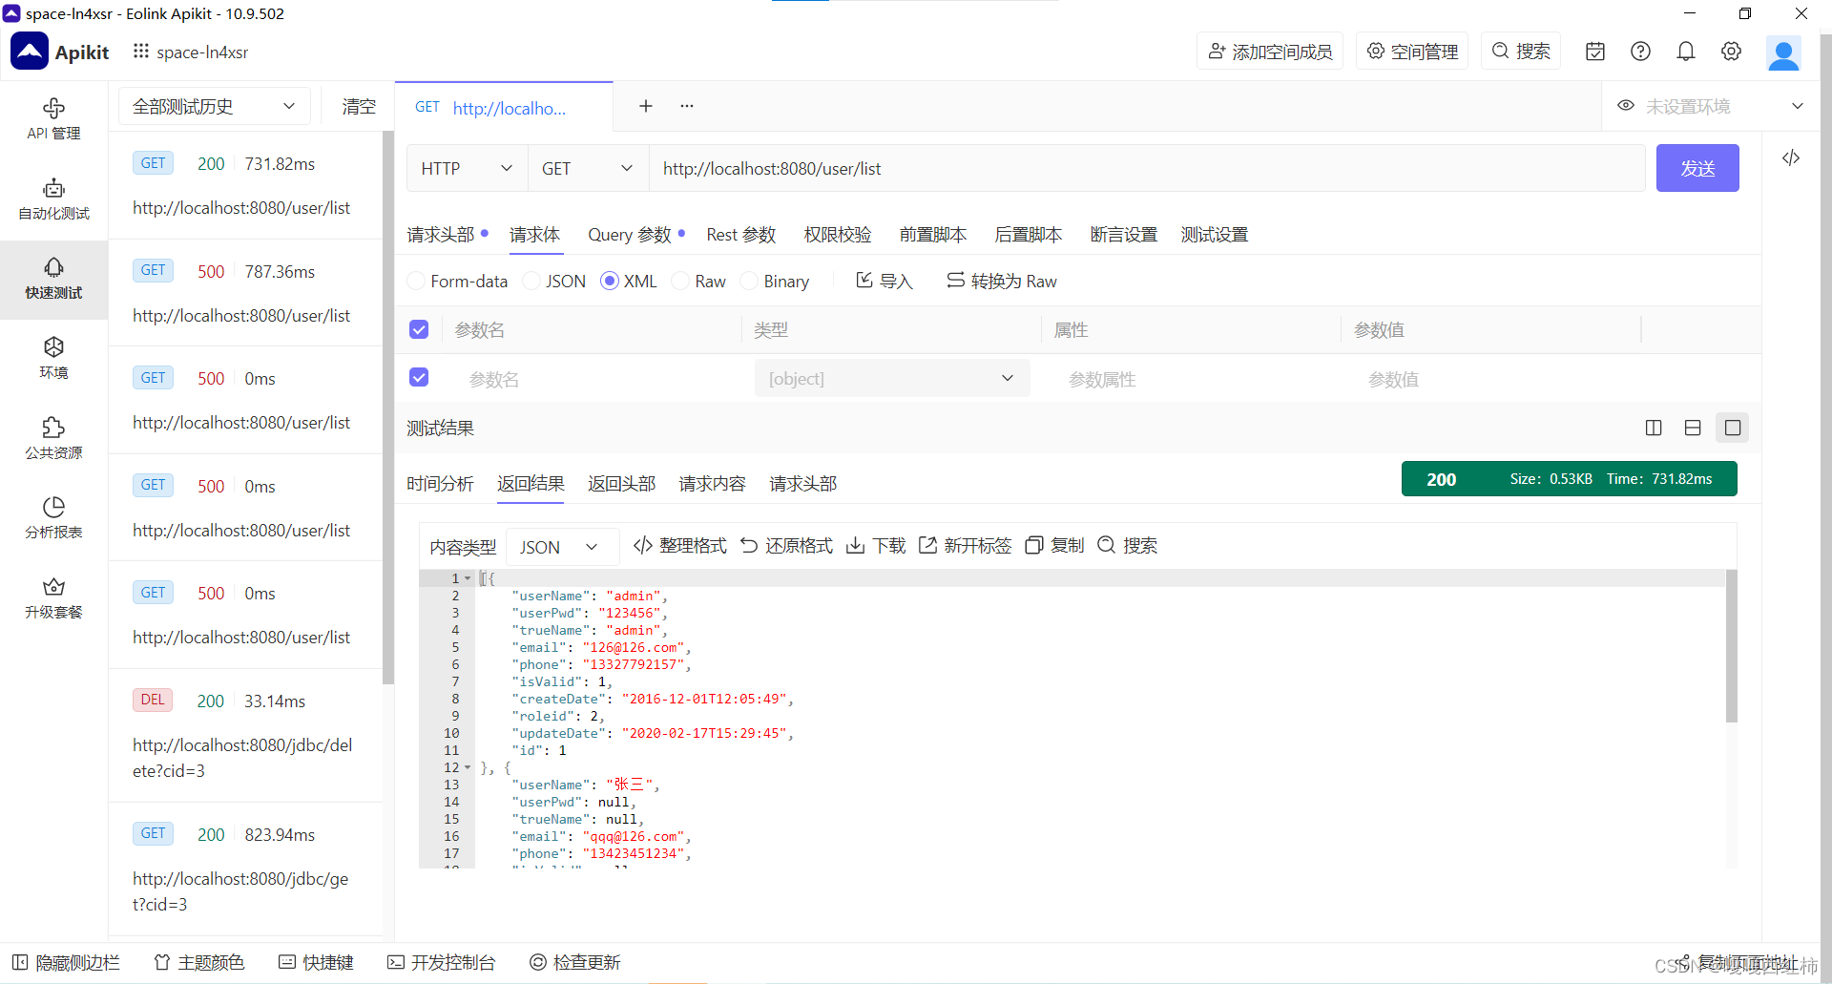Open the 环境 (Environment) sidebar panel
The width and height of the screenshot is (1832, 984).
(53, 358)
